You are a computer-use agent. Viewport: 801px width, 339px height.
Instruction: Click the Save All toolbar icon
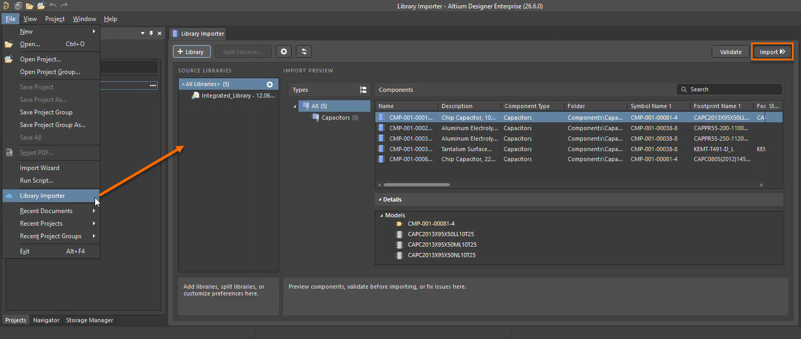(18, 6)
